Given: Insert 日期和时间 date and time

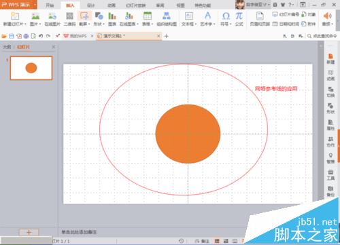Looking at the screenshot, I should [x=286, y=24].
